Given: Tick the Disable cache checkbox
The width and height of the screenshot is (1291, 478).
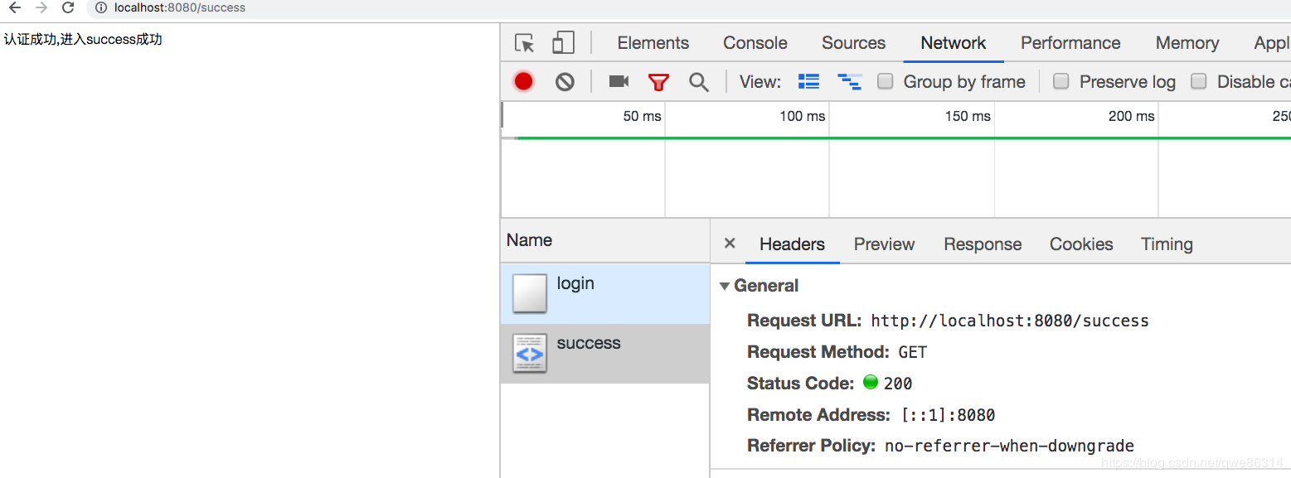Looking at the screenshot, I should 1198,81.
